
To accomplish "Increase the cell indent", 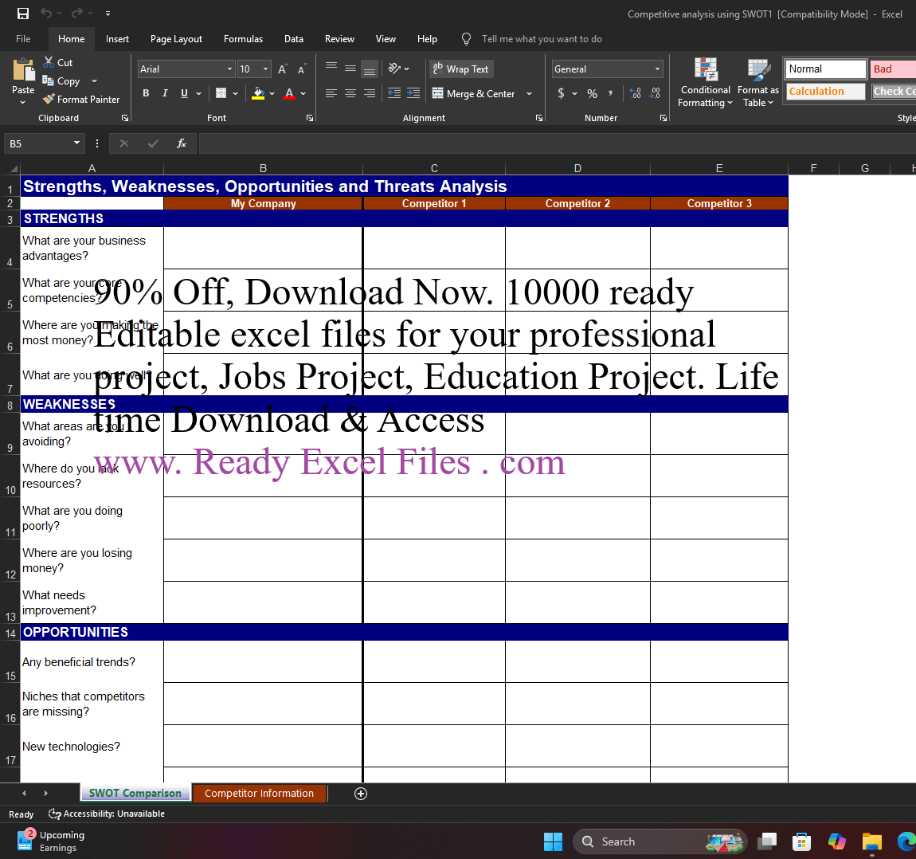I will tap(413, 93).
